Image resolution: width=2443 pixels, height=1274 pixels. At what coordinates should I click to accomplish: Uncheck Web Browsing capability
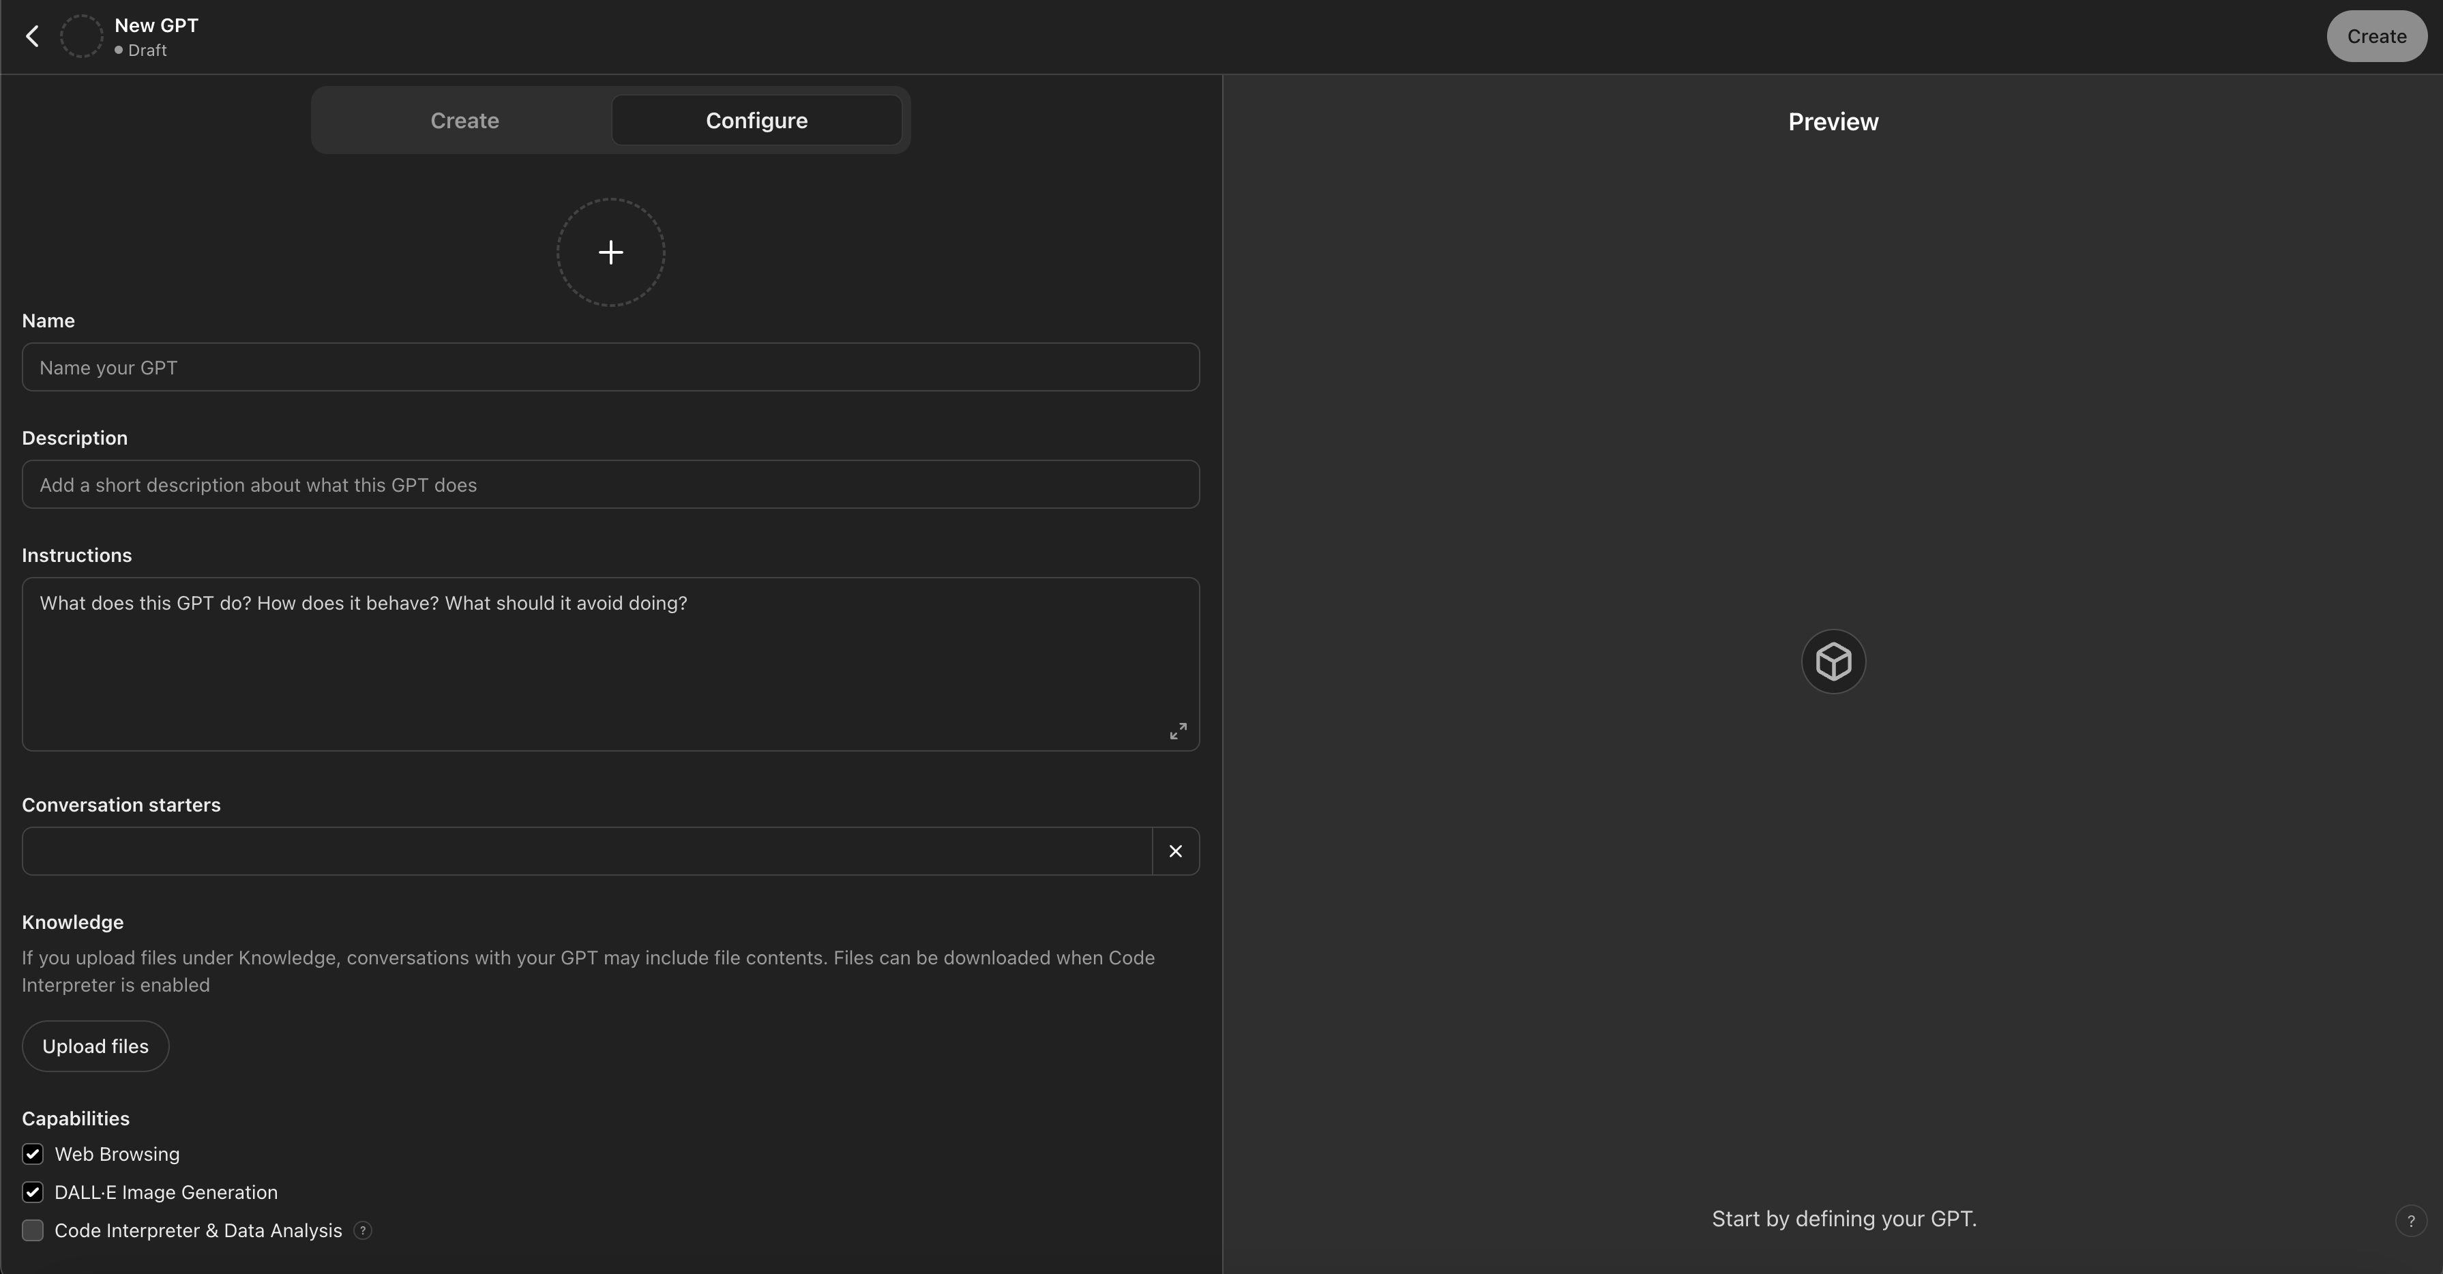pos(33,1155)
